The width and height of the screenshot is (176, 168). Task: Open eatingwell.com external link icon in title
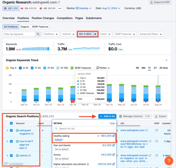click(59, 2)
